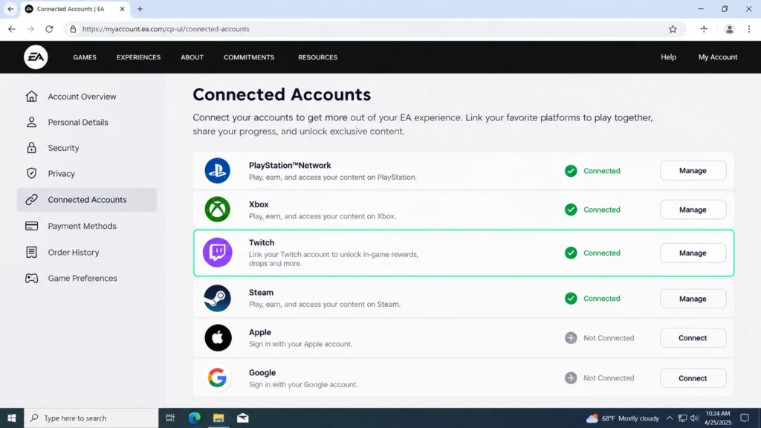Manage the Xbox connection
The height and width of the screenshot is (428, 761).
[693, 210]
